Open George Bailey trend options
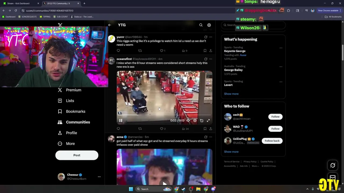The width and height of the screenshot is (344, 193). [281, 67]
